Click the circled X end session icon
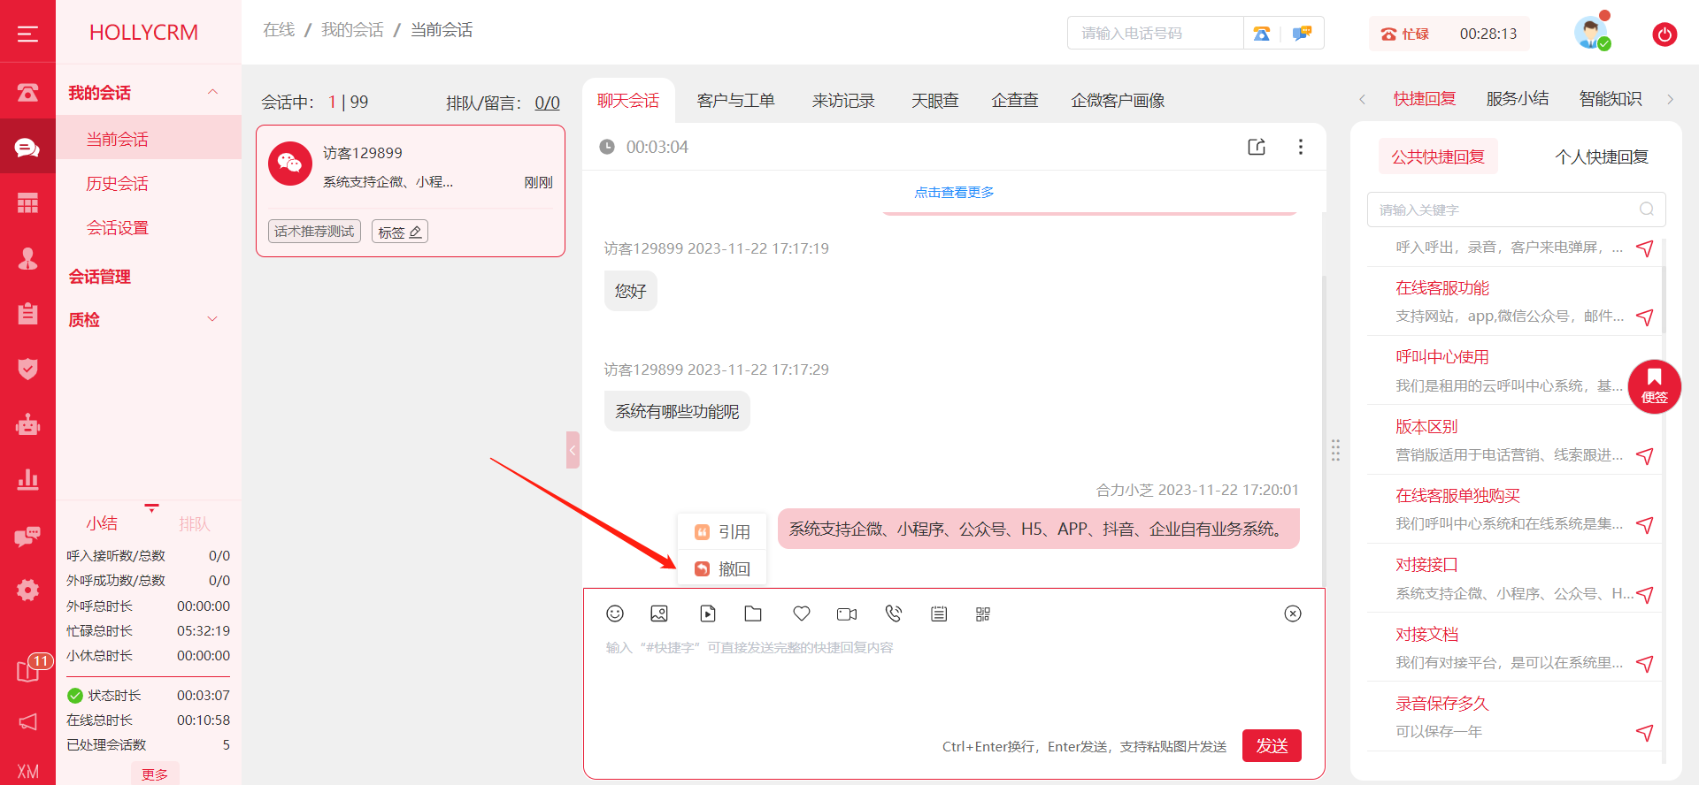 [1293, 614]
